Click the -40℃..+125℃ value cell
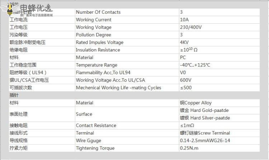 [x=195, y=65]
